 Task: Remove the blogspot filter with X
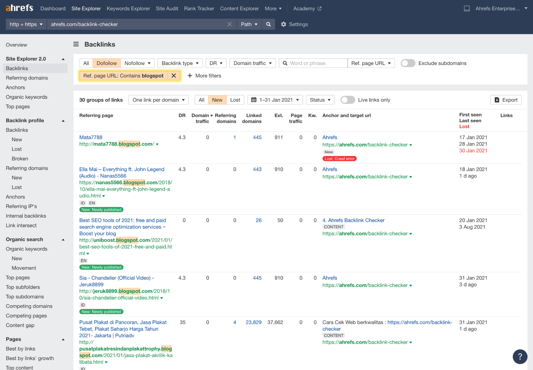click(174, 76)
